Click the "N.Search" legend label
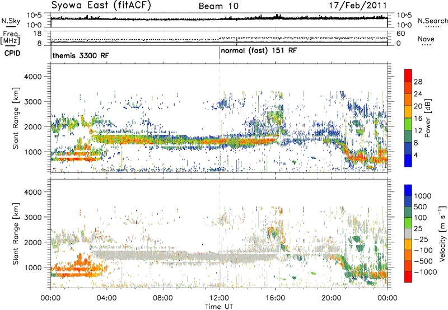448x310 pixels. point(432,21)
